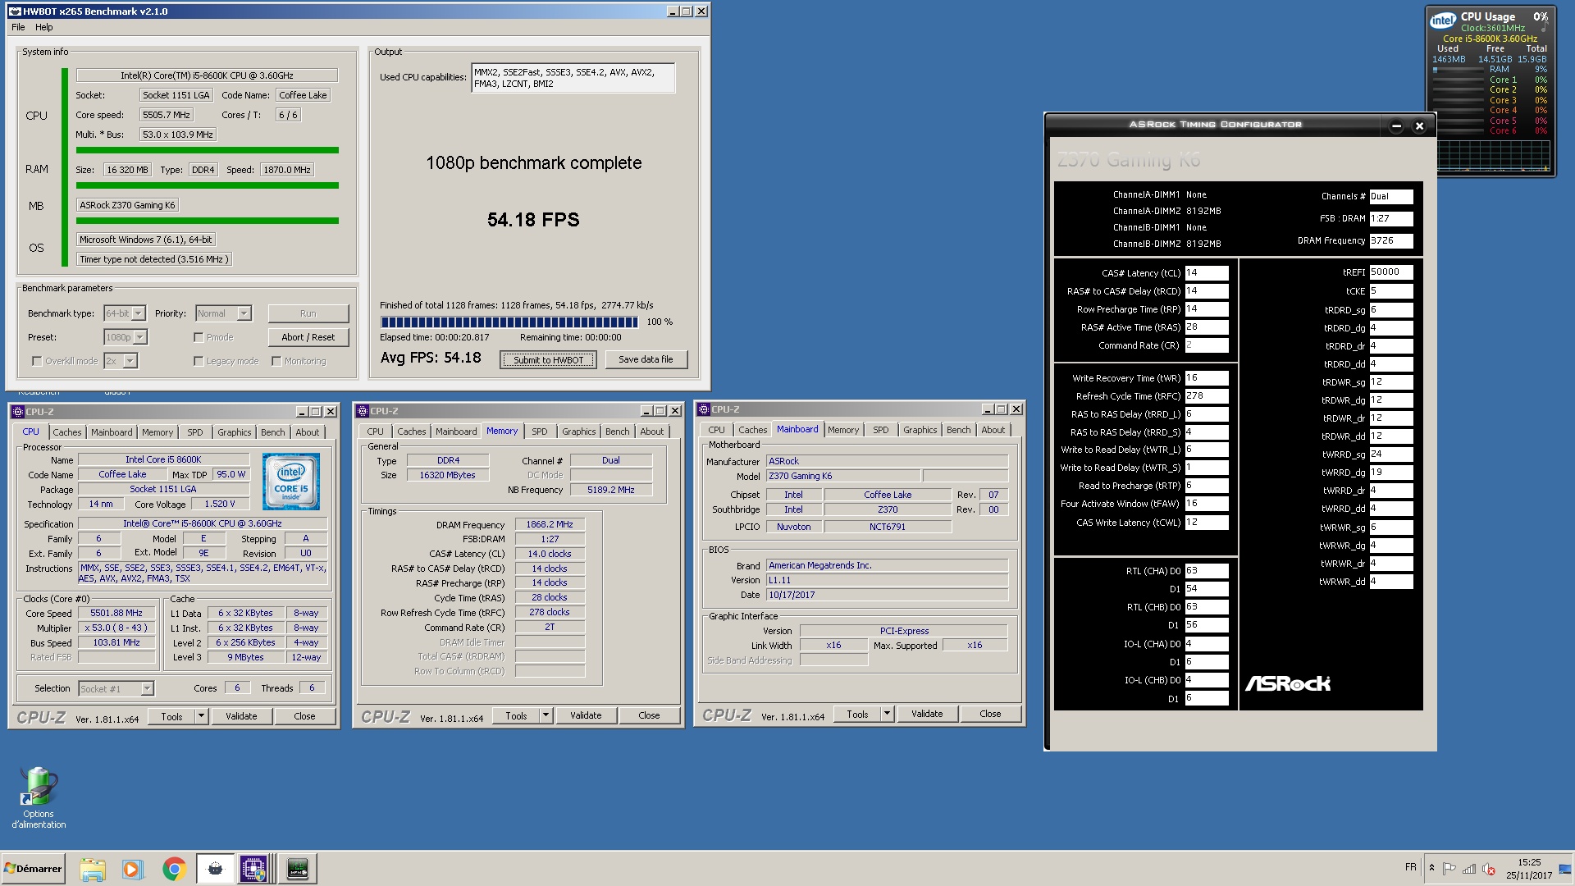Screen dimensions: 1575x886
Task: Open Preset 1080p dropdown
Action: (x=140, y=337)
